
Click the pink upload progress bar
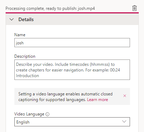tap(72, 13)
